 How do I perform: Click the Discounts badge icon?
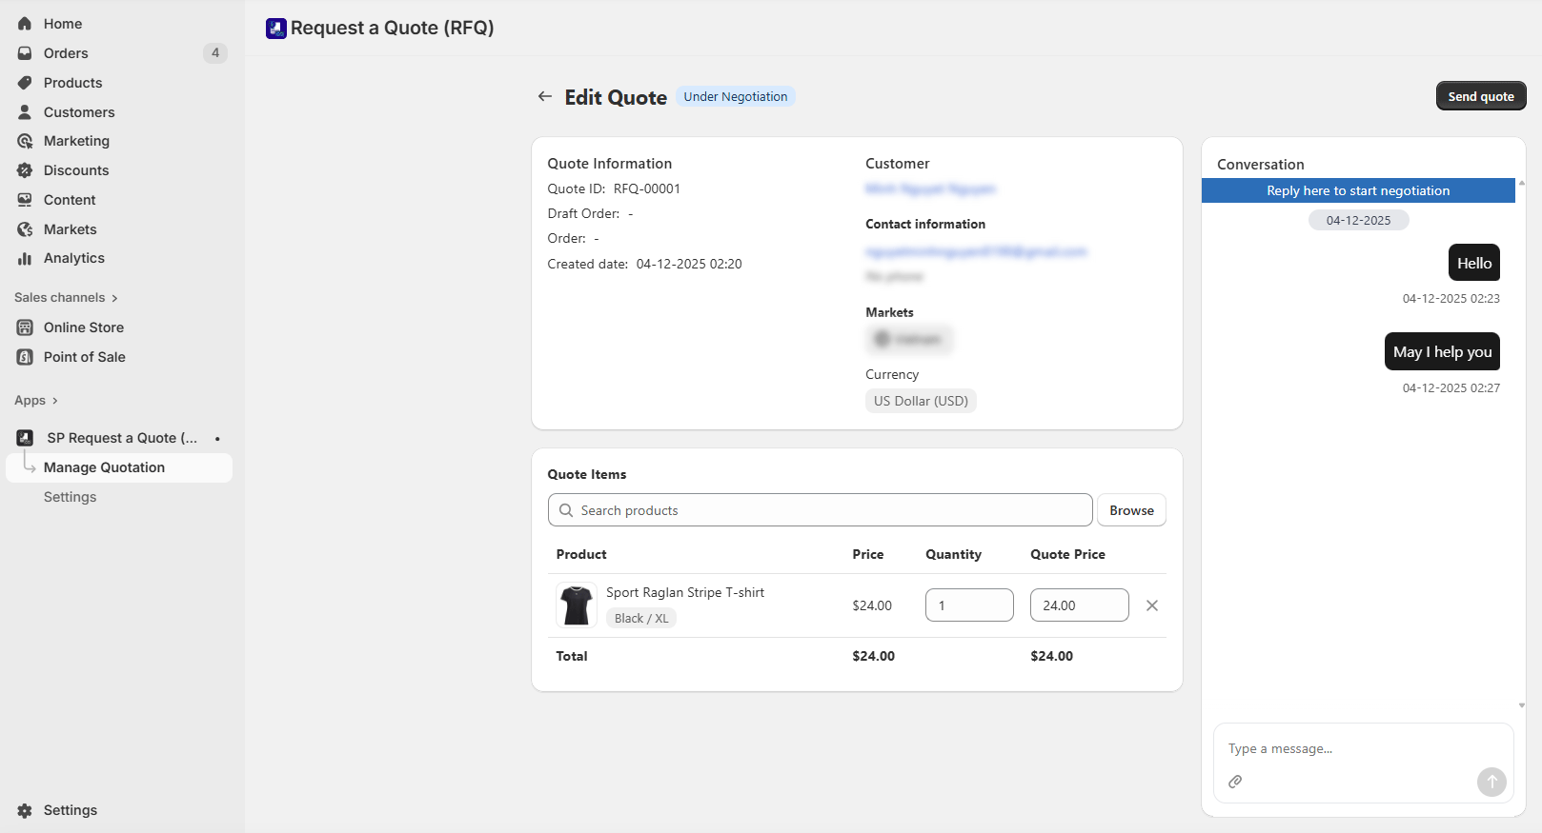(x=25, y=170)
